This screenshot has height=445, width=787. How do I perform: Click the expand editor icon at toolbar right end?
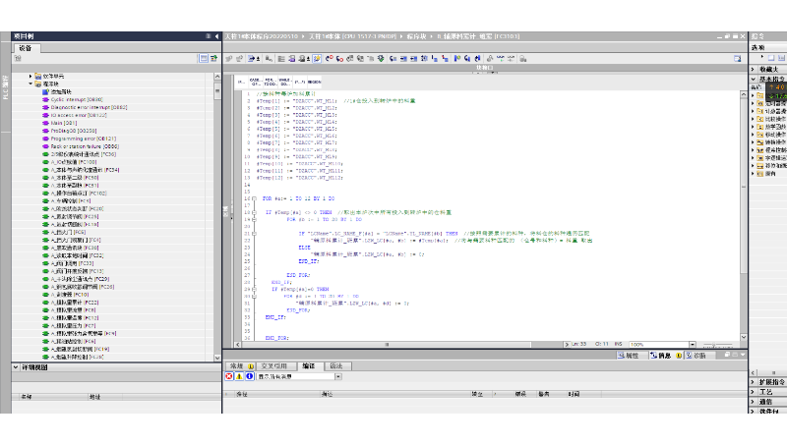point(737,59)
